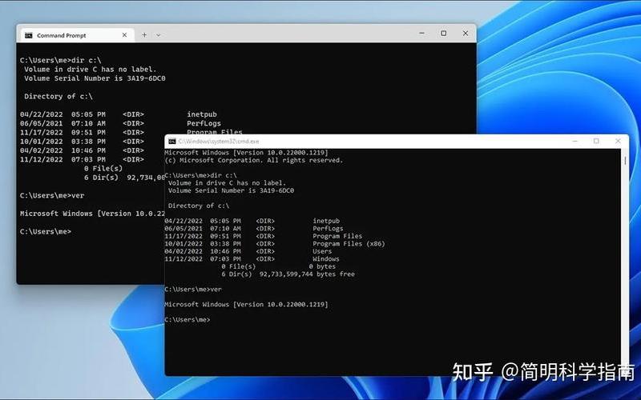
Task: Minimize the cmd.exe window
Action: [x=574, y=142]
